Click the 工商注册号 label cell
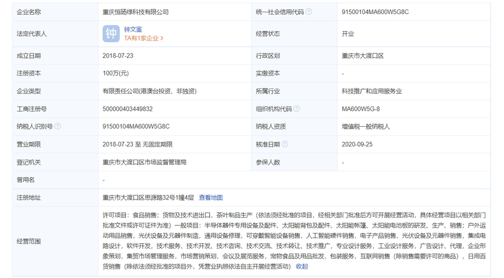 point(55,109)
